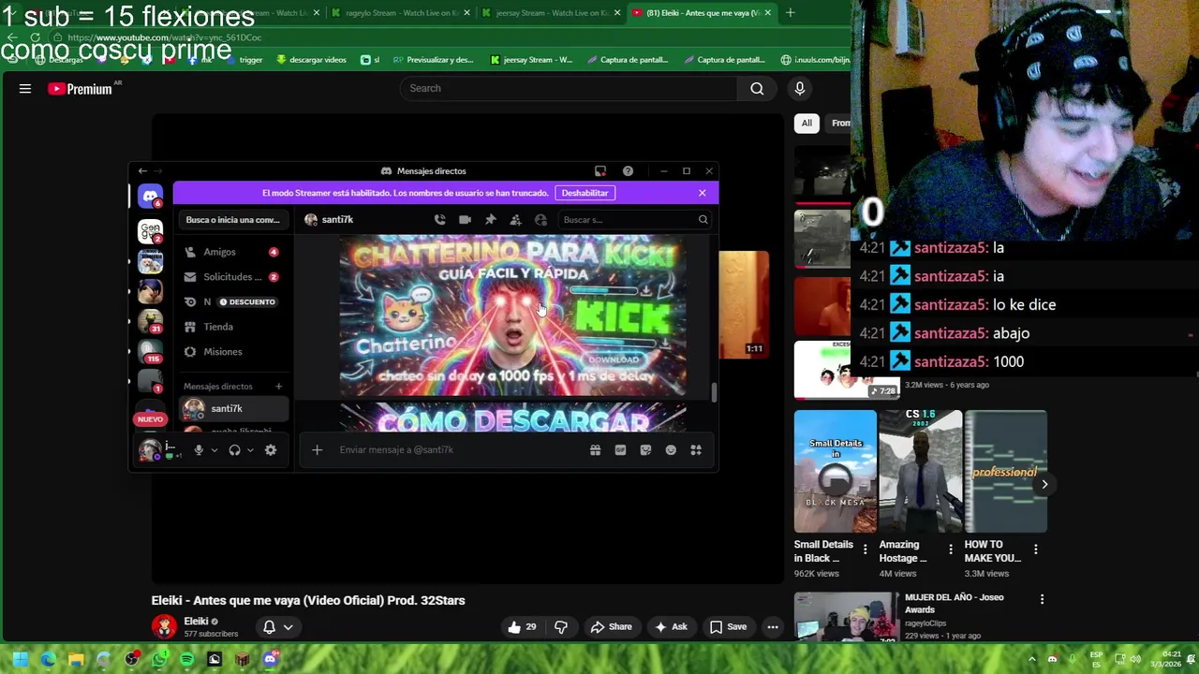The height and width of the screenshot is (674, 1199).
Task: Open the Small Details in Black Mesa short
Action: click(836, 471)
